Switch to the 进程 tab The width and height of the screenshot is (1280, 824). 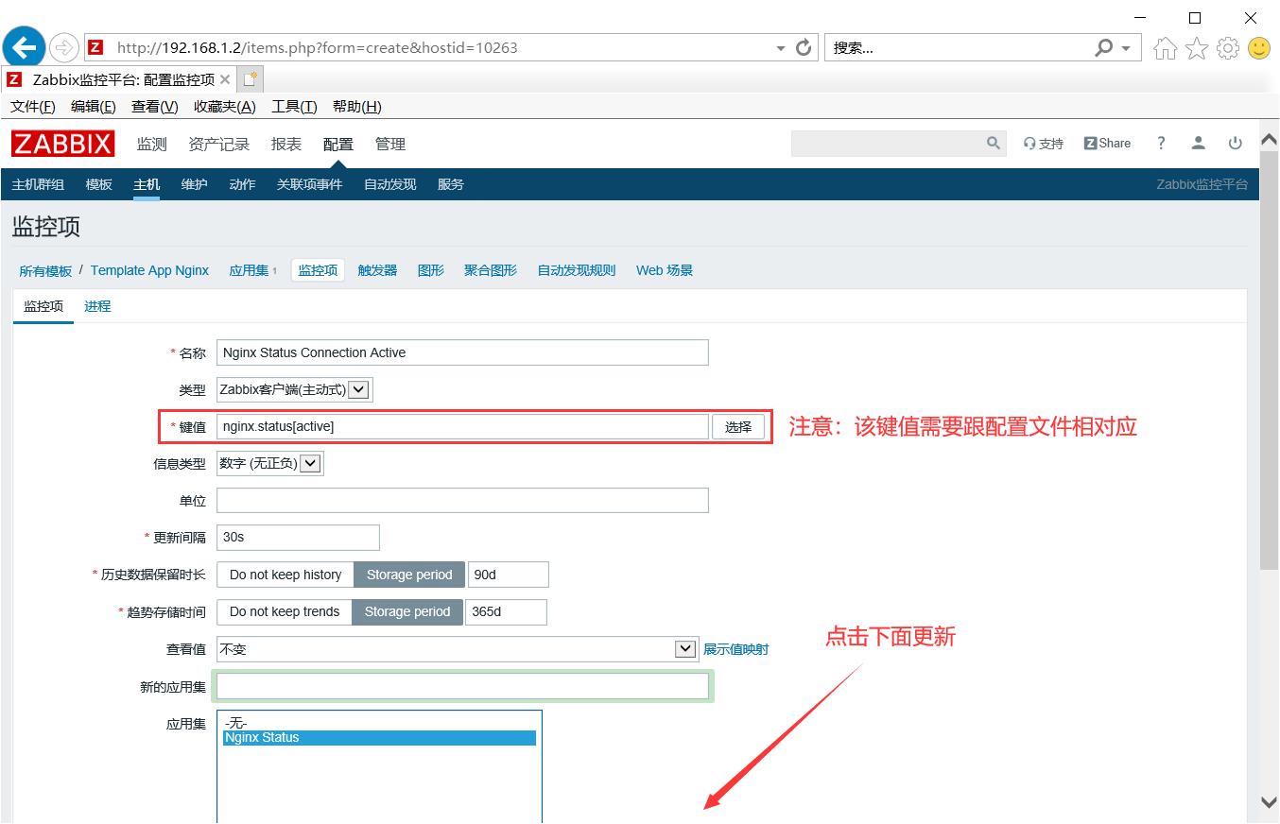pyautogui.click(x=97, y=306)
